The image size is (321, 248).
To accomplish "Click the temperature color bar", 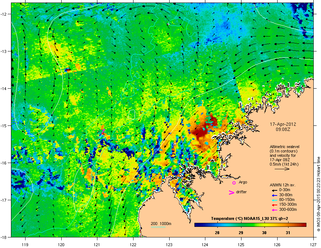I will click(250, 225).
